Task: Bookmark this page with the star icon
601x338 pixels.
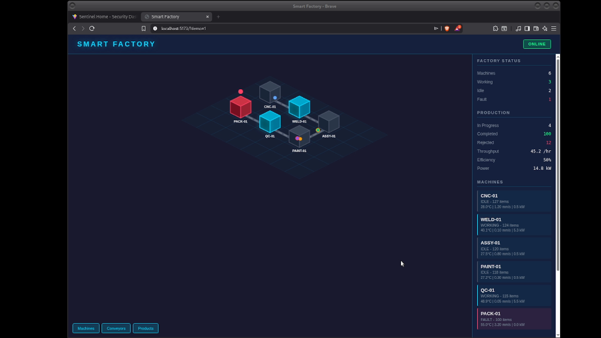Action: 144,28
